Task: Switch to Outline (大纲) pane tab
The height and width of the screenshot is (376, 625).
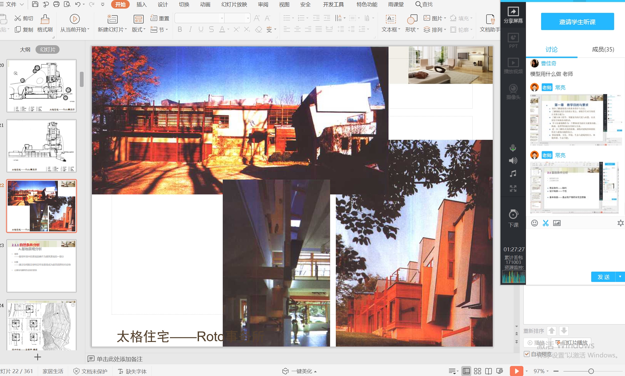Action: 25,49
